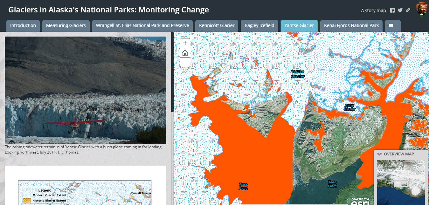Viewport: 429px width, 205px height.
Task: Click the overview map thumbnail
Action: click(x=401, y=182)
